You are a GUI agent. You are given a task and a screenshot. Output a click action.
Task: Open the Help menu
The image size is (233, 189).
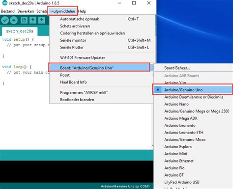tap(82, 11)
